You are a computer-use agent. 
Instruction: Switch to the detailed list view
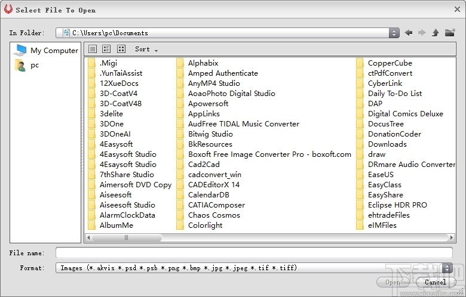(106, 49)
